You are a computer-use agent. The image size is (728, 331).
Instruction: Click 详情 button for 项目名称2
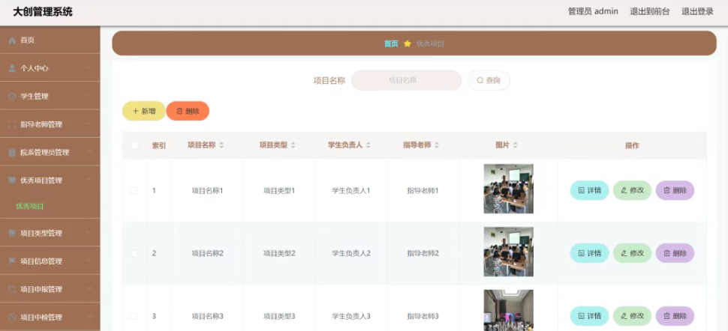590,253
